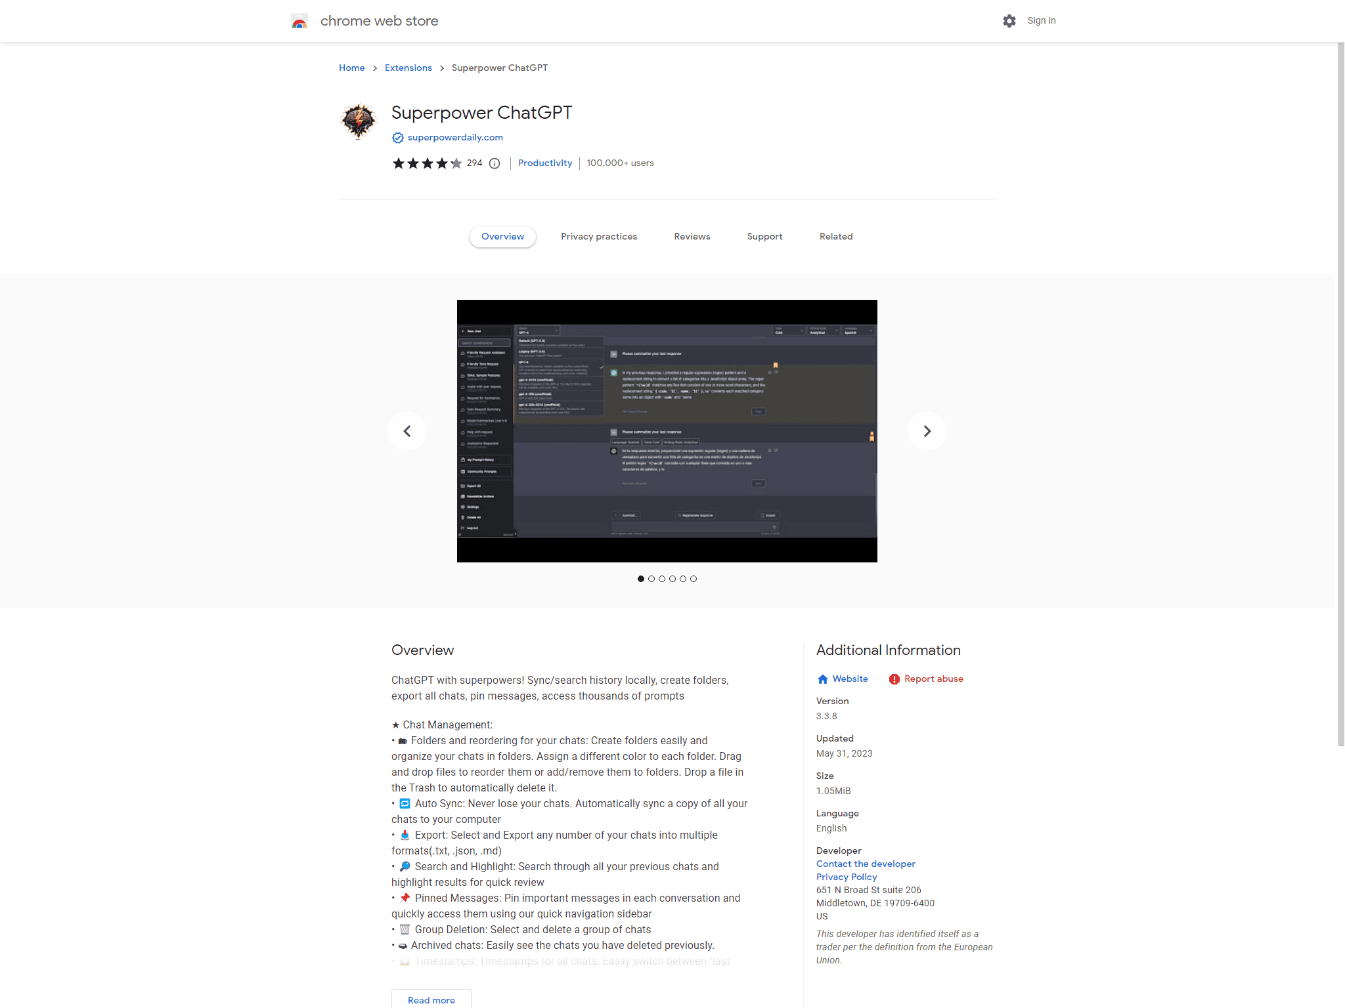Click the size value 1.05MiB

[833, 791]
